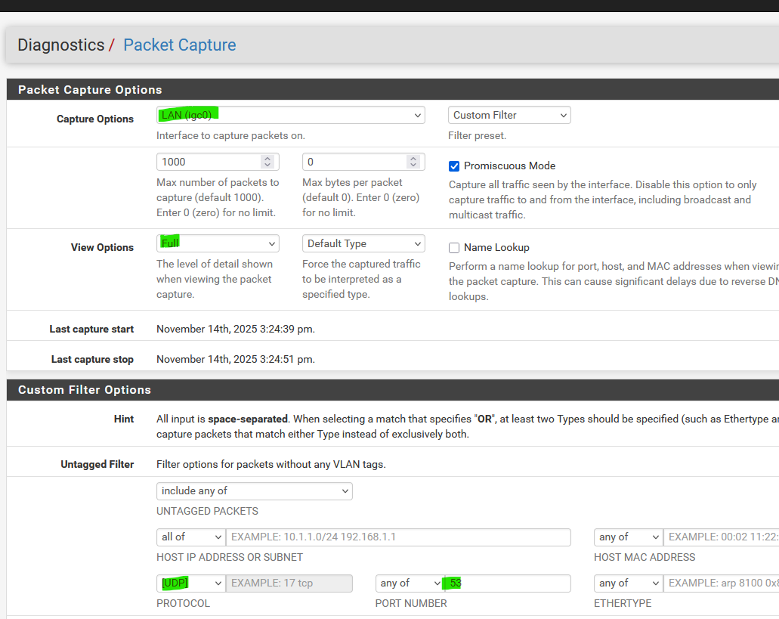Viewport: 779px width, 619px height.
Task: Open the untagged packets 'include any of' dropdown
Action: click(x=254, y=491)
